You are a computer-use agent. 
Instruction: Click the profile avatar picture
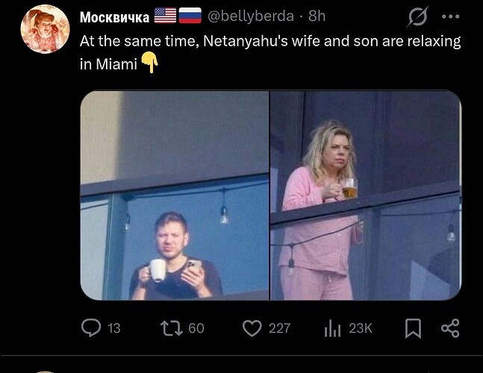click(45, 30)
